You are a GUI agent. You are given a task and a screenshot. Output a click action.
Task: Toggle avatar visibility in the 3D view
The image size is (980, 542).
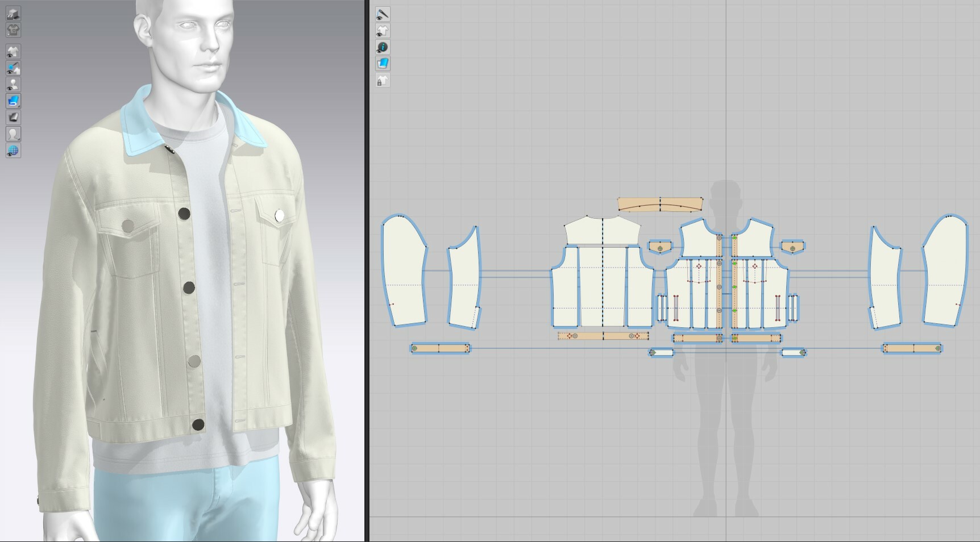coord(14,85)
